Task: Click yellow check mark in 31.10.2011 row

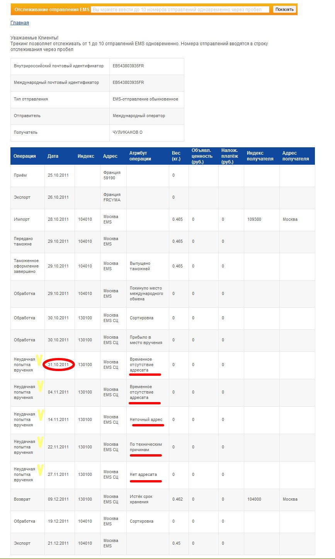Action: click(39, 360)
